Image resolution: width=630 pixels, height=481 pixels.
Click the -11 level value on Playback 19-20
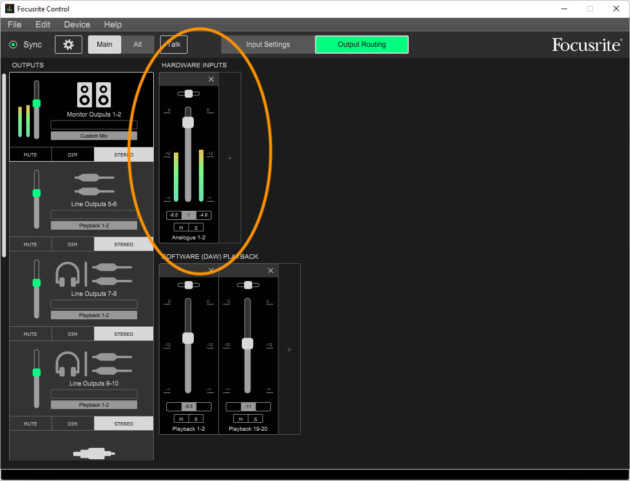click(x=248, y=406)
